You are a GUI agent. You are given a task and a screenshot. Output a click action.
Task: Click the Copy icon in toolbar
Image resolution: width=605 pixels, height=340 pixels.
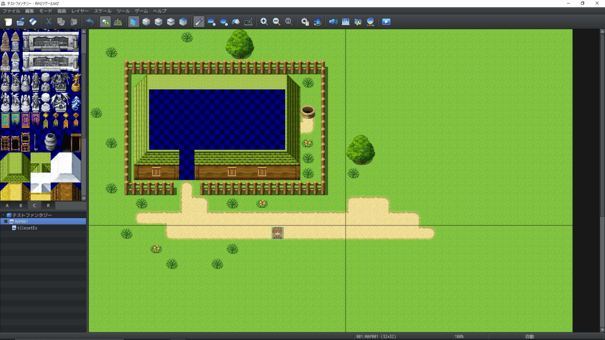click(x=61, y=22)
